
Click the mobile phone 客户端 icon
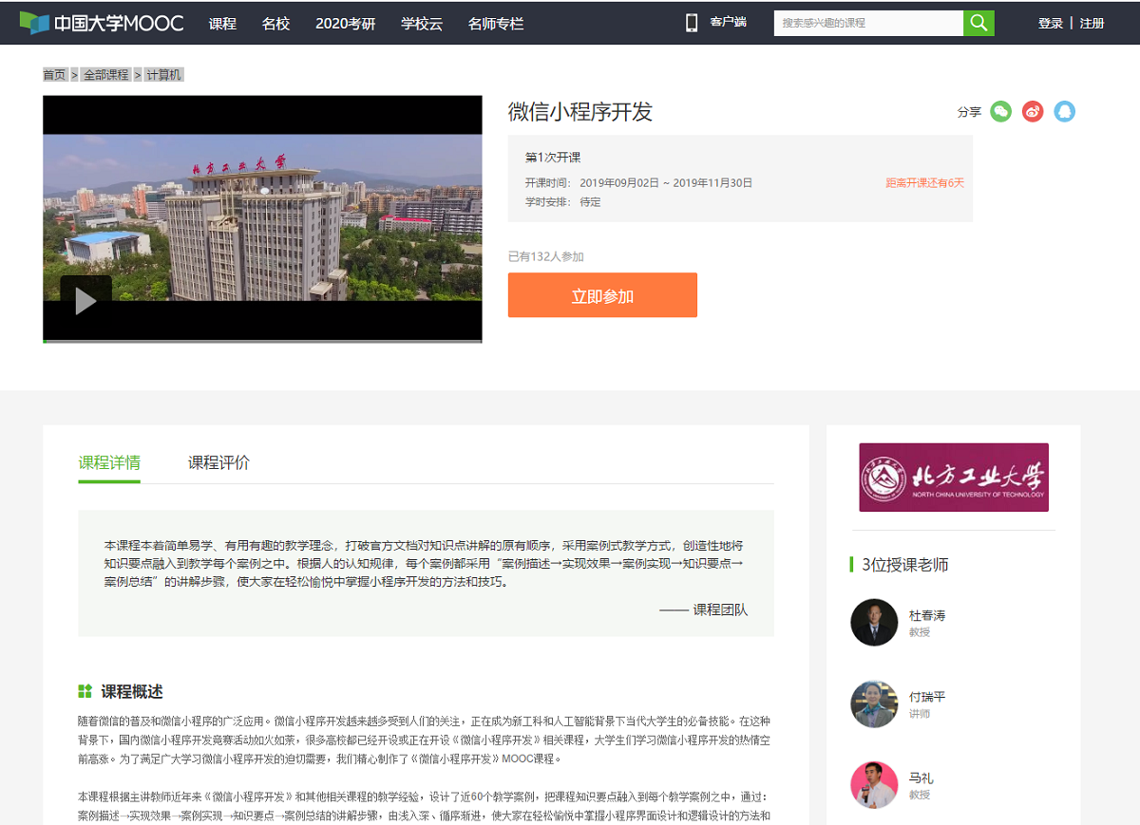pyautogui.click(x=692, y=23)
